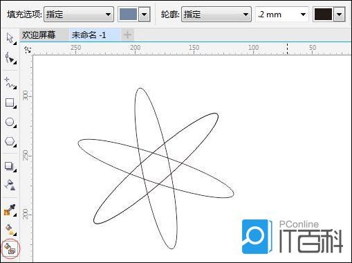The height and width of the screenshot is (263, 352).
Task: Select the Drop Shadow tool
Action: [x=10, y=166]
